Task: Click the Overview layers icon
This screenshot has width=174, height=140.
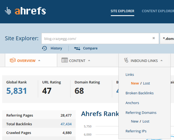Action: tap(13, 60)
